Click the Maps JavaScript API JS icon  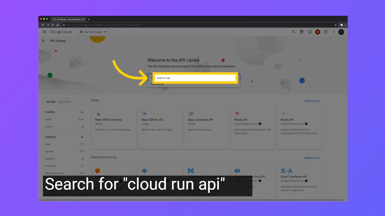191,114
